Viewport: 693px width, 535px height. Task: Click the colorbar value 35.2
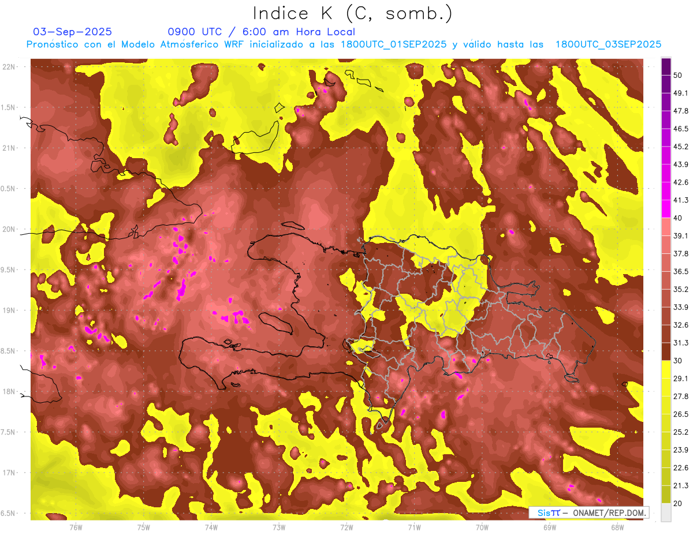tap(680, 290)
